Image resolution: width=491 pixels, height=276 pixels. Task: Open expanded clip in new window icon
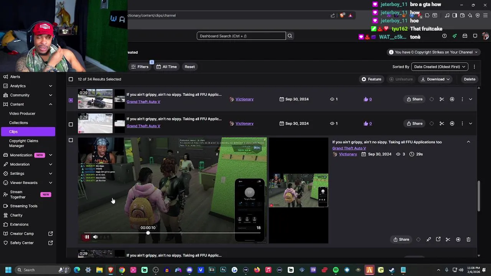click(x=438, y=240)
